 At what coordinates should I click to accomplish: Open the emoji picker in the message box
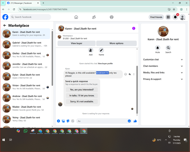[129, 121]
